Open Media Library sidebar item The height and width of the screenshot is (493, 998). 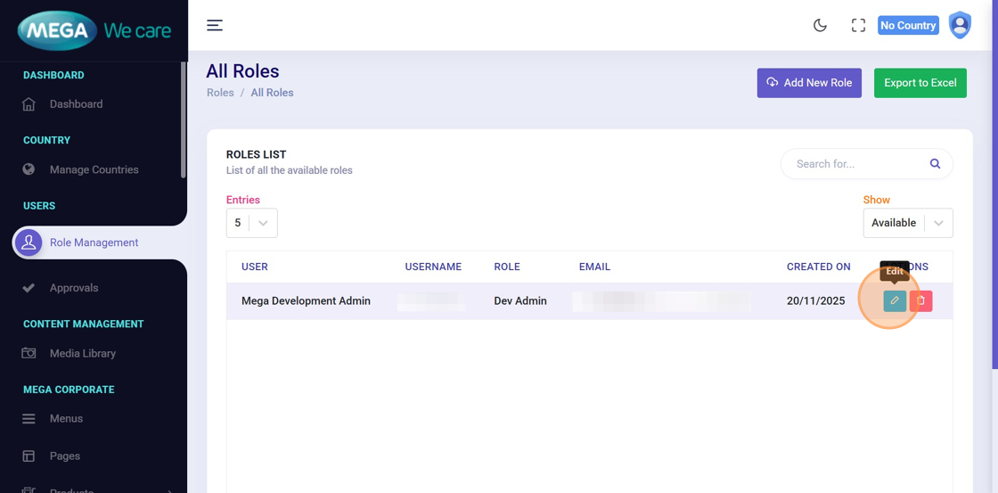(82, 353)
